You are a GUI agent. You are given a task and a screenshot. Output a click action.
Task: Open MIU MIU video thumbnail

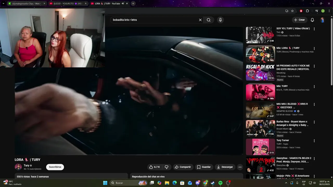[x=260, y=110]
